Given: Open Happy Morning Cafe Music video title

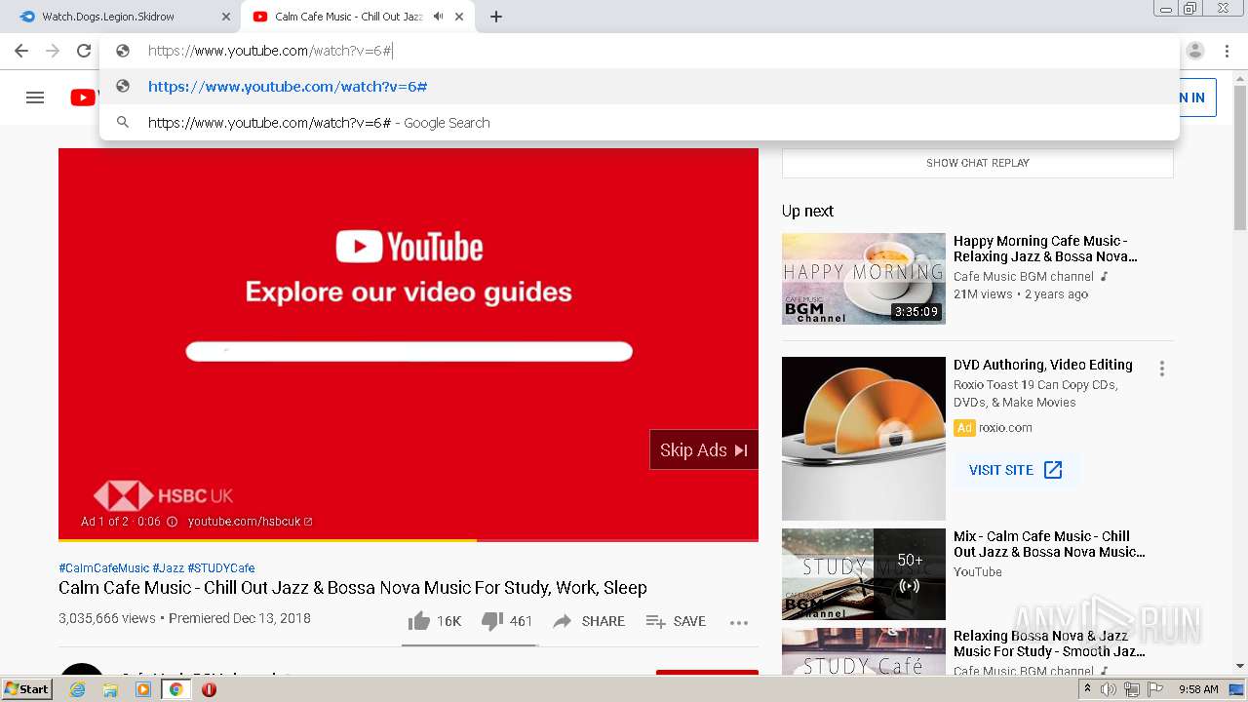Looking at the screenshot, I should (1045, 249).
